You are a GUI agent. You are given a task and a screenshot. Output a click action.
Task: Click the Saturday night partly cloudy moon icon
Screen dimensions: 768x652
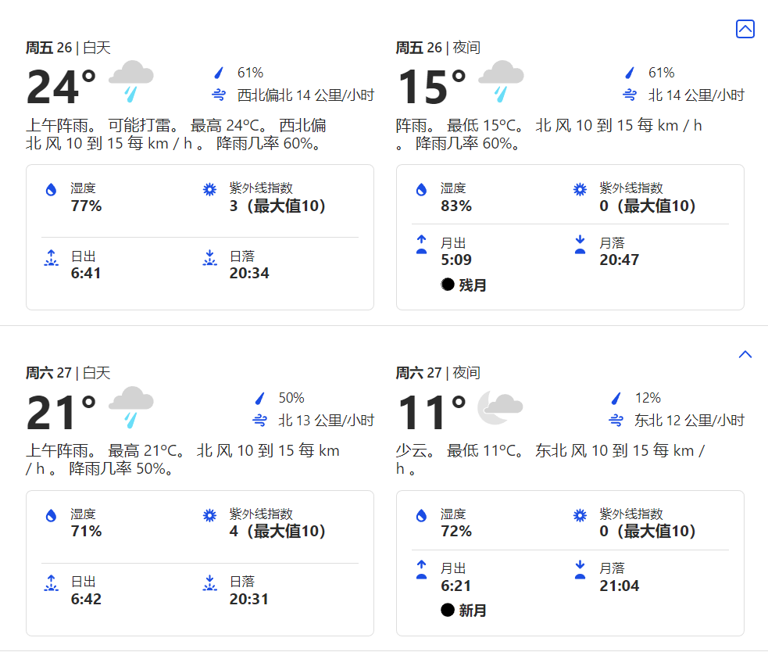[500, 407]
